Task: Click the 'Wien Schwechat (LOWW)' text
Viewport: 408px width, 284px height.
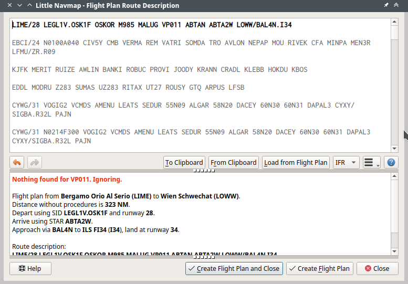Action: (x=200, y=196)
